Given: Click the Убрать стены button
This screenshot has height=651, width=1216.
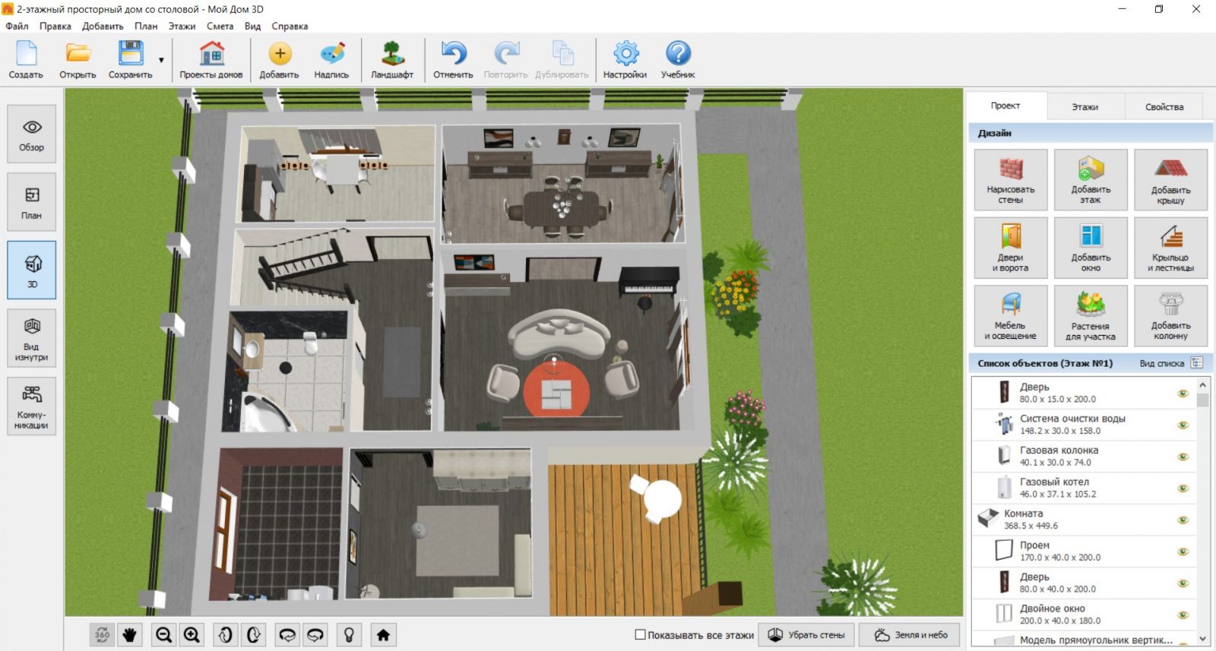Looking at the screenshot, I should 808,635.
